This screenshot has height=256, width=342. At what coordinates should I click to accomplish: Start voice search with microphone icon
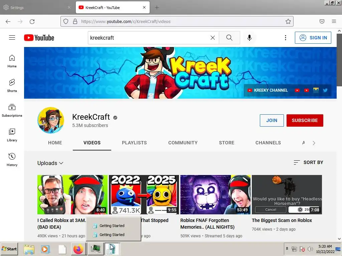click(x=249, y=38)
